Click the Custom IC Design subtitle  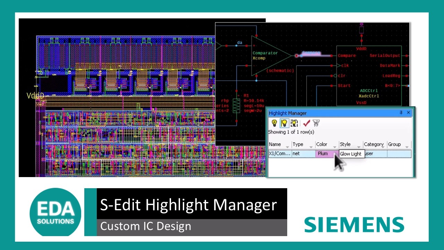(x=146, y=226)
